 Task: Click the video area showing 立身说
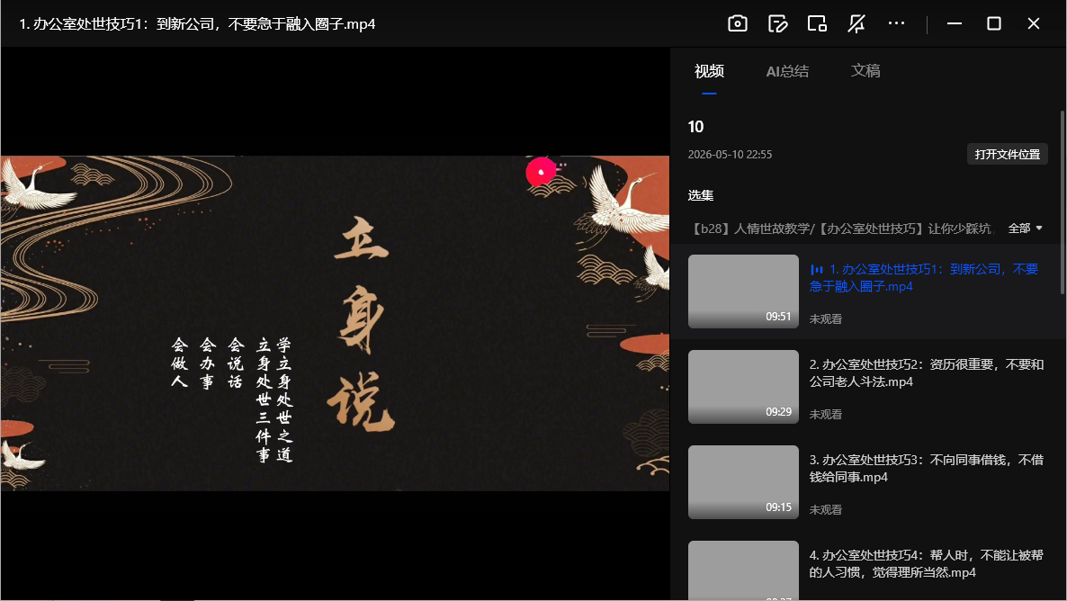pyautogui.click(x=335, y=323)
